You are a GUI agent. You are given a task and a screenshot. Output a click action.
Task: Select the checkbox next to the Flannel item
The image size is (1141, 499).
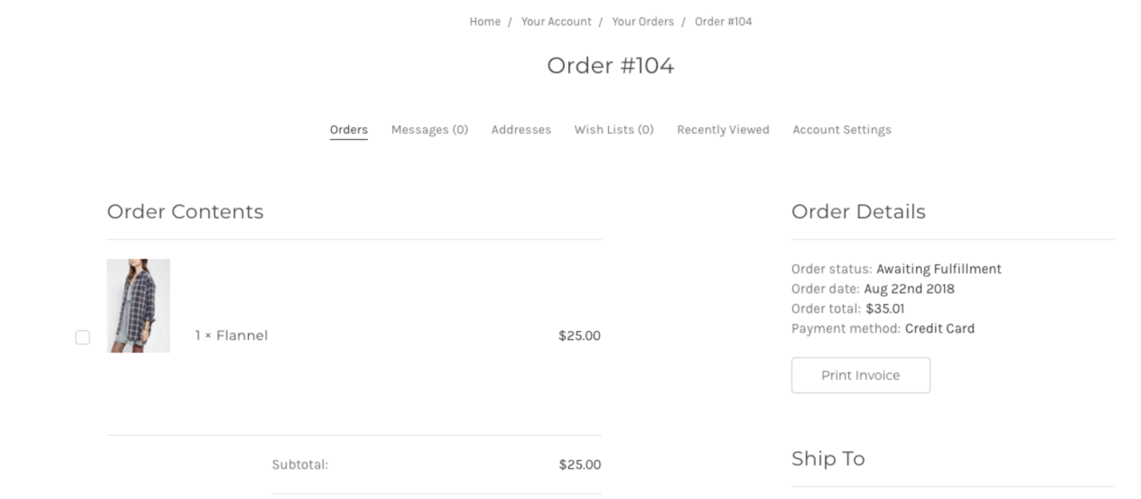83,337
